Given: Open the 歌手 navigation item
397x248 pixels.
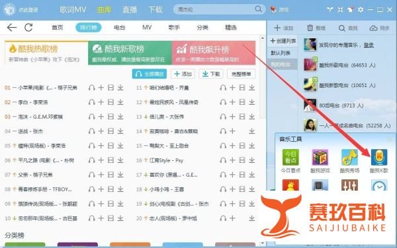Looking at the screenshot, I should click(x=174, y=28).
